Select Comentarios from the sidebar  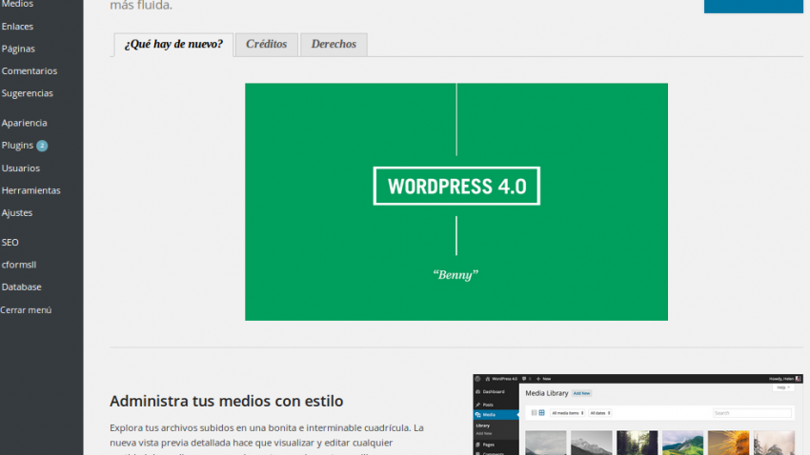[30, 71]
